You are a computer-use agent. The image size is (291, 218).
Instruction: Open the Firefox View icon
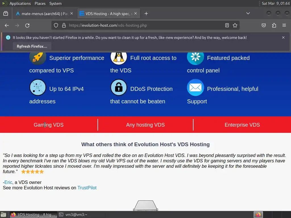(x=6, y=14)
